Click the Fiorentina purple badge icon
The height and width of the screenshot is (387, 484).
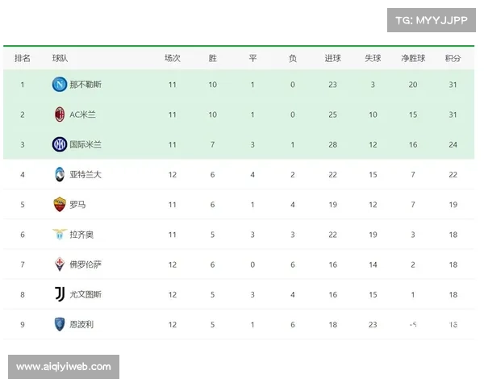click(x=59, y=264)
